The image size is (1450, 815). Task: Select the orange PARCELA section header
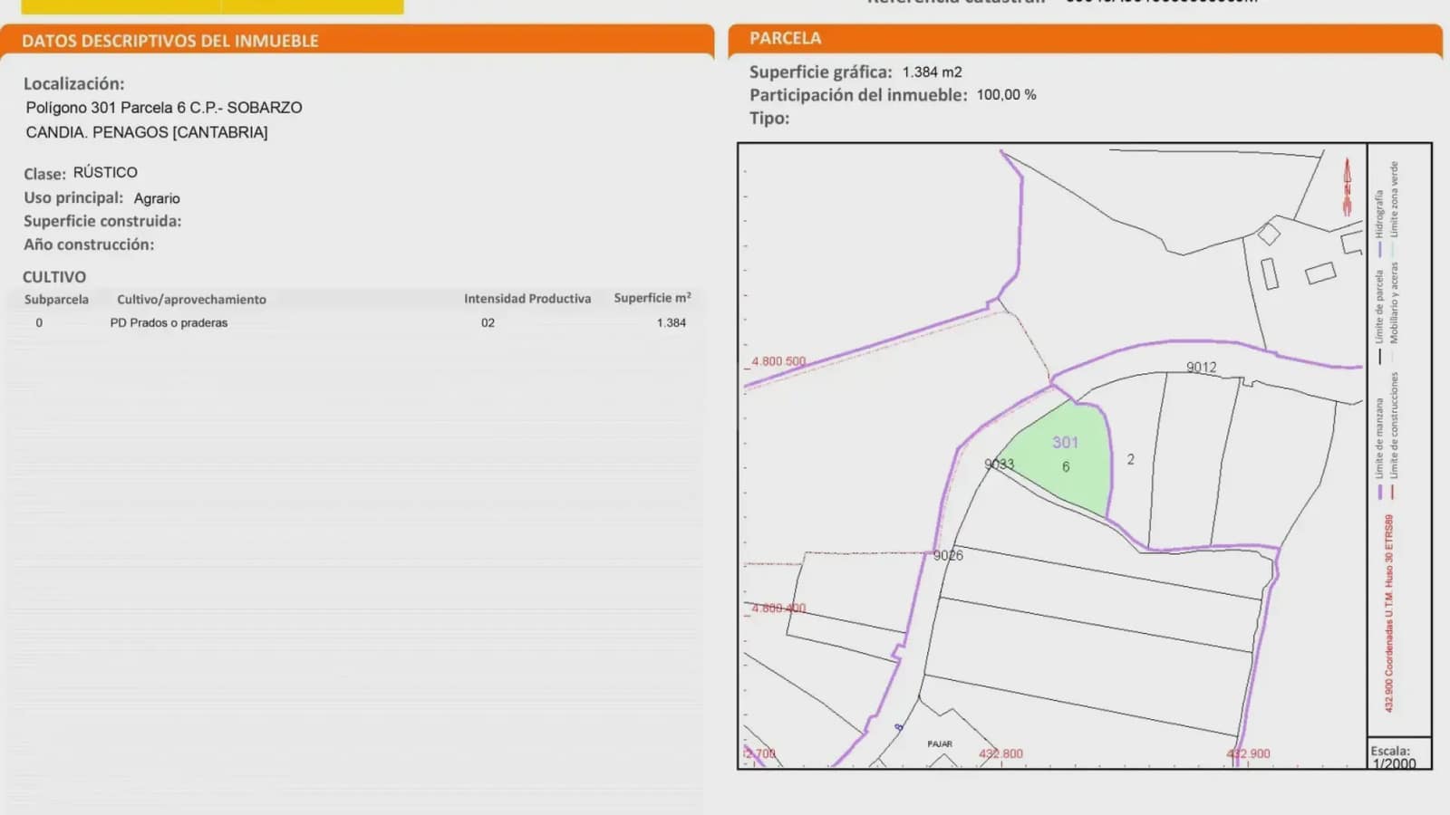tap(785, 38)
